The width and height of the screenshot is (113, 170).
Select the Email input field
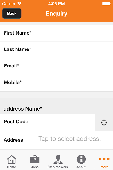[57, 67]
